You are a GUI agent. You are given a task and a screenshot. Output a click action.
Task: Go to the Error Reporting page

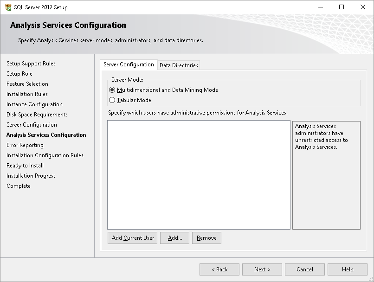tap(25, 145)
